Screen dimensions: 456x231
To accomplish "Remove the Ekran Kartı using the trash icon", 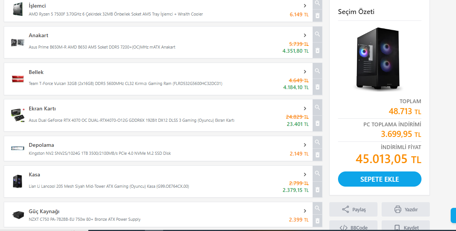I will point(318,123).
